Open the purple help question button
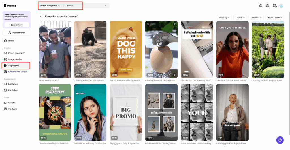Viewport: 290px width, 150px height. click(x=280, y=140)
